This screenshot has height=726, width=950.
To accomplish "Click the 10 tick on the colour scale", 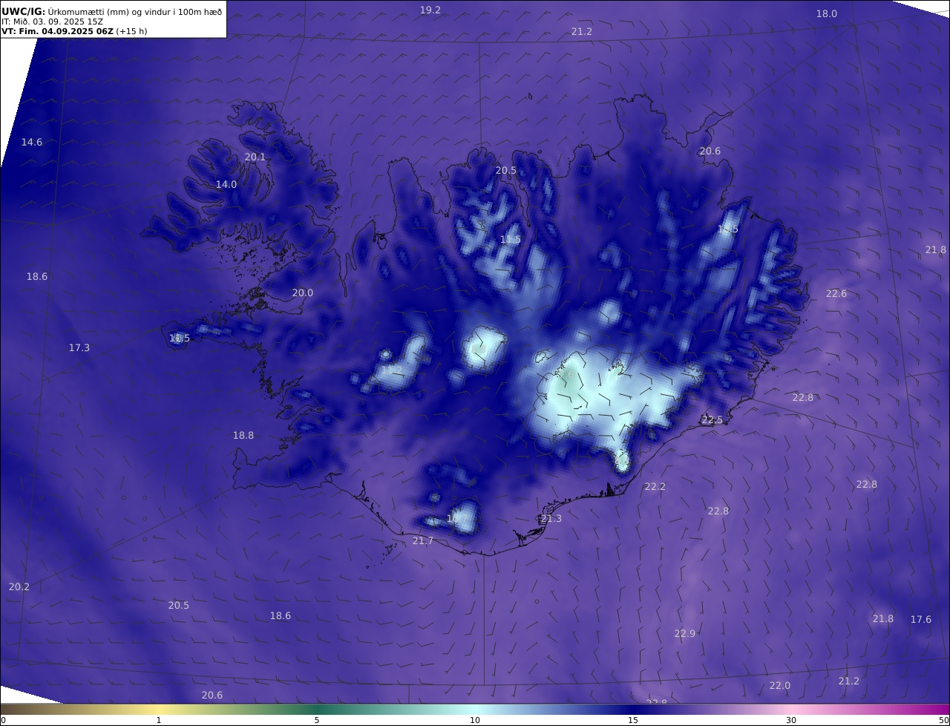I will click(x=475, y=720).
